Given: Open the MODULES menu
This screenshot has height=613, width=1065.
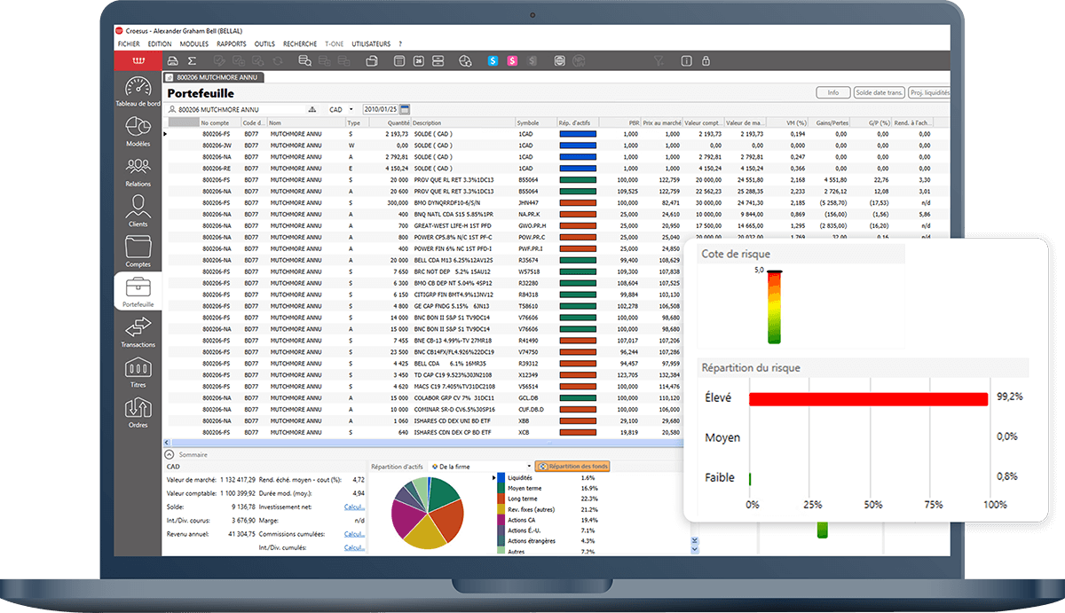Looking at the screenshot, I should 194,43.
